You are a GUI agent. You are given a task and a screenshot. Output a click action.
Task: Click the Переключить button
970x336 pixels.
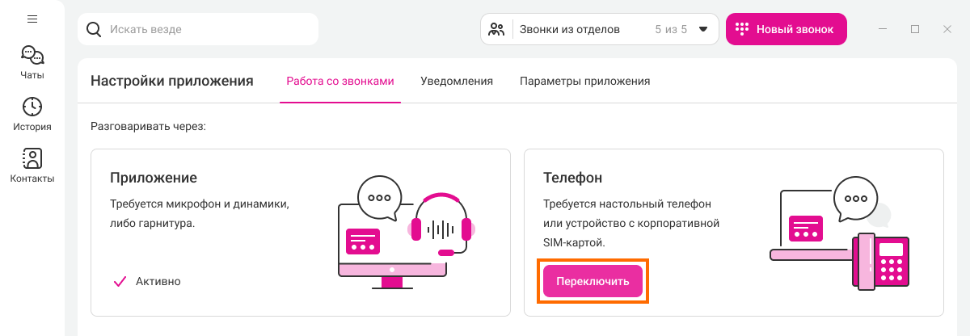tap(593, 281)
